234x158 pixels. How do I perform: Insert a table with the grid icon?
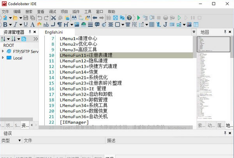152,25
